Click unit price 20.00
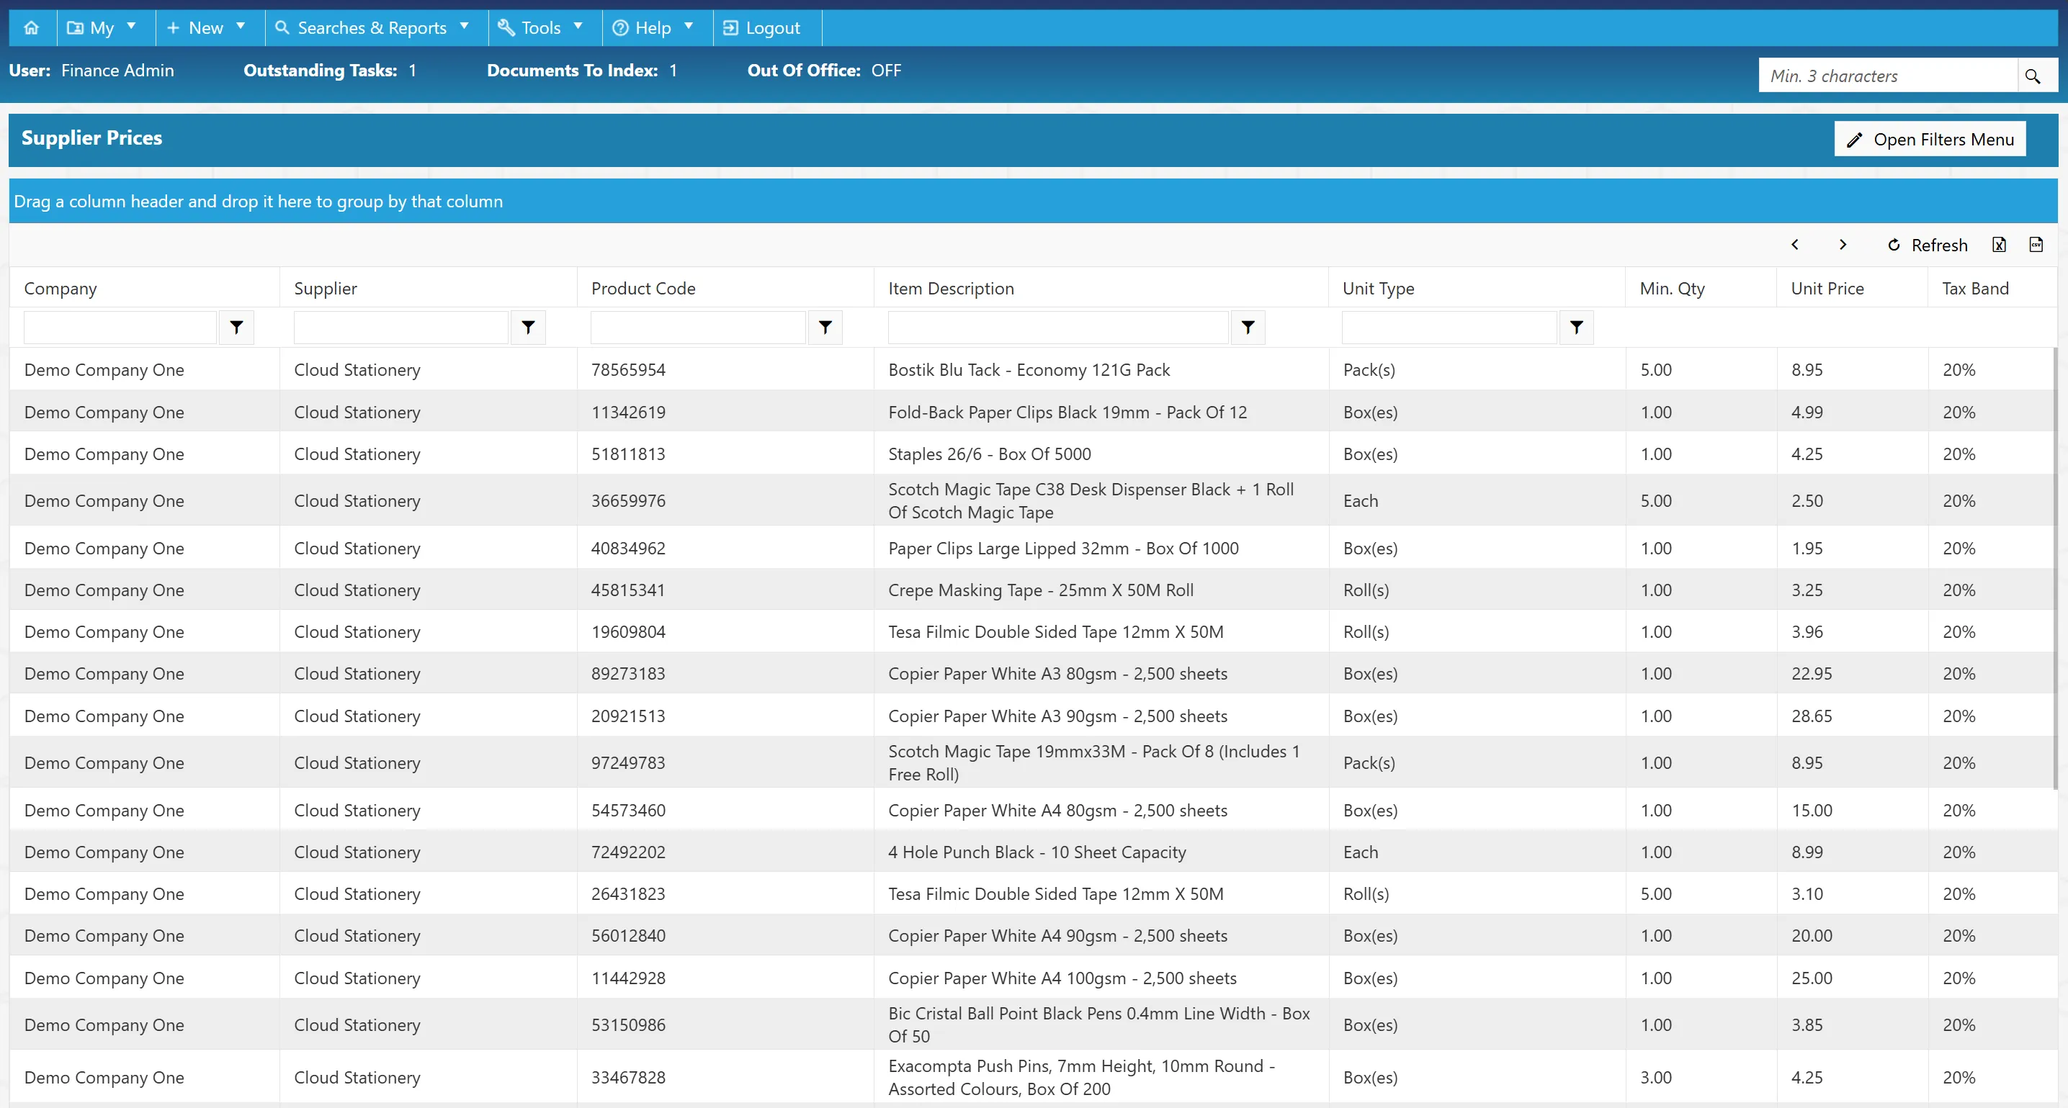 click(1811, 937)
